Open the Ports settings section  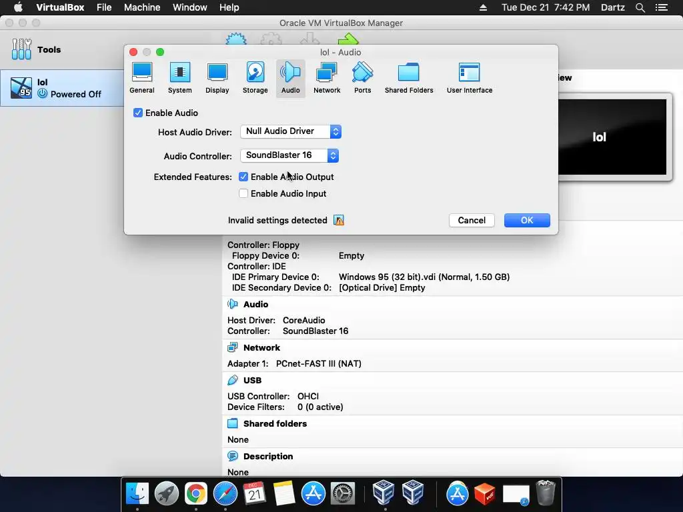click(x=362, y=79)
